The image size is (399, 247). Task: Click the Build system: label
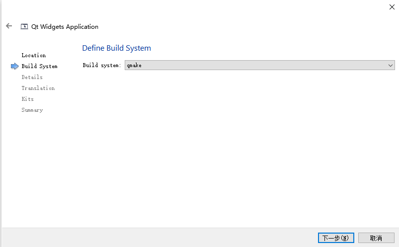point(102,65)
